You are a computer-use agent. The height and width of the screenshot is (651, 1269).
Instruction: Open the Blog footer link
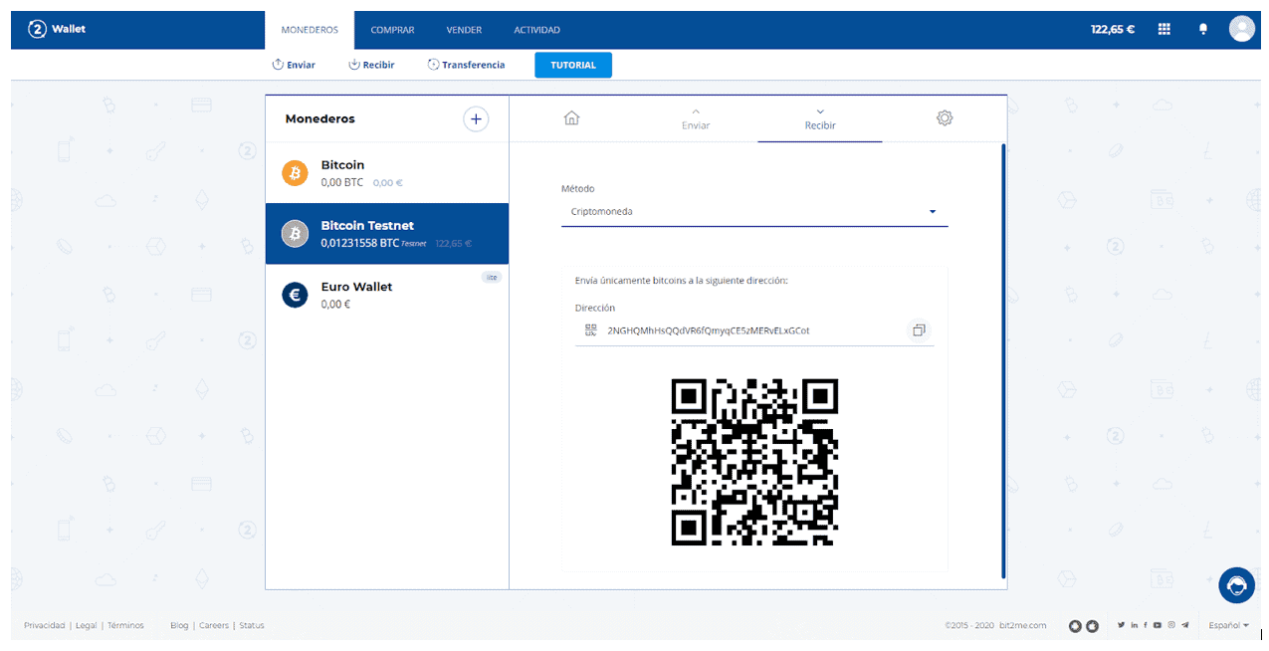(x=179, y=625)
